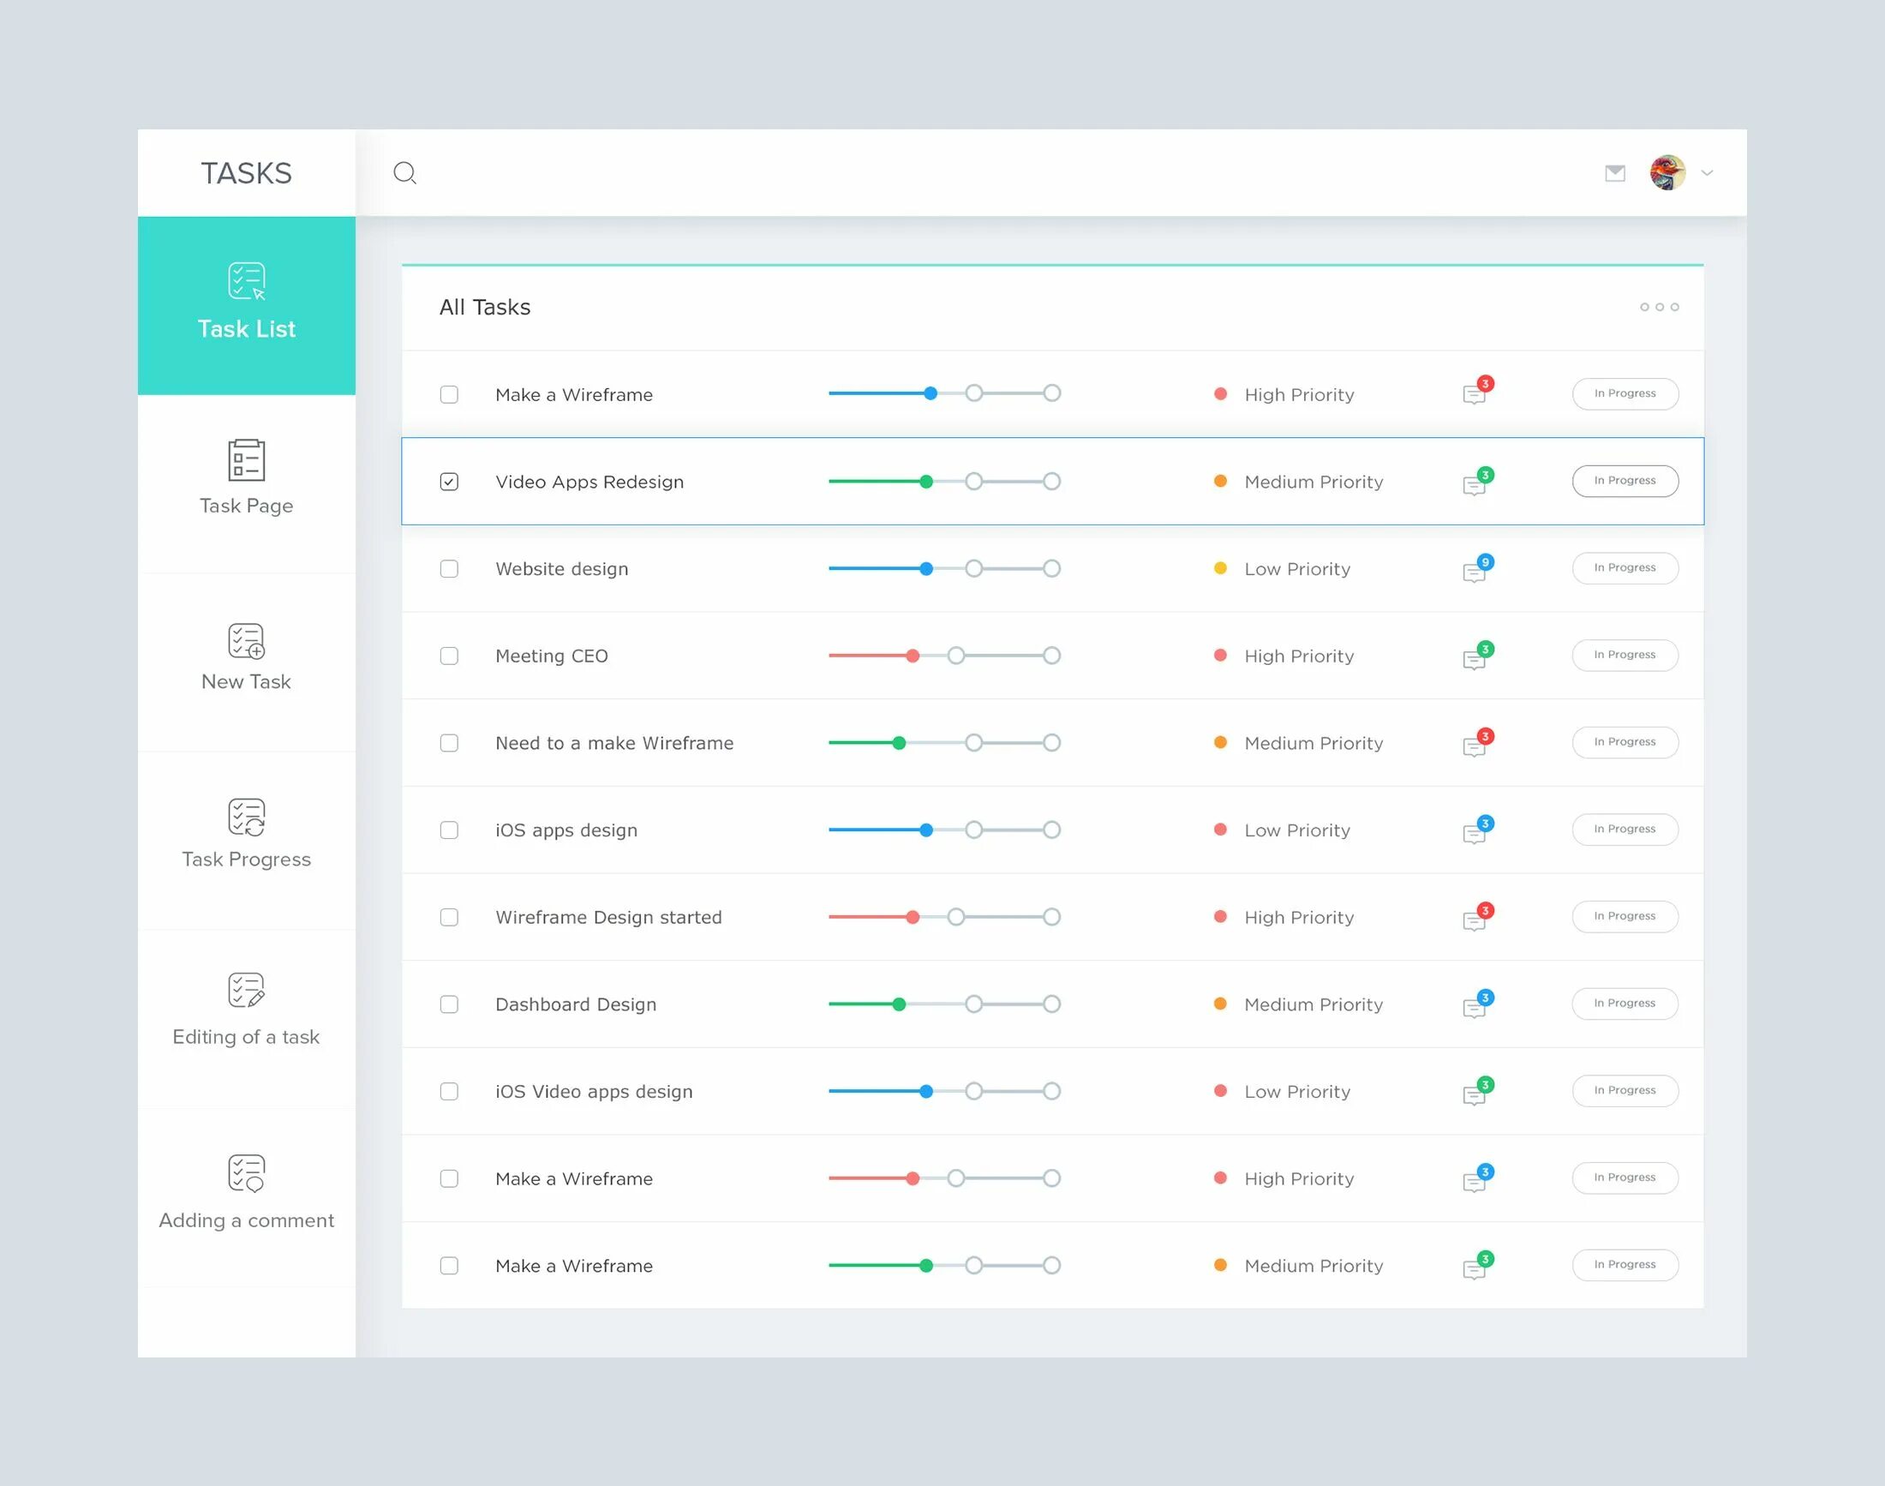
Task: Open comments for Website design task
Action: point(1475,571)
